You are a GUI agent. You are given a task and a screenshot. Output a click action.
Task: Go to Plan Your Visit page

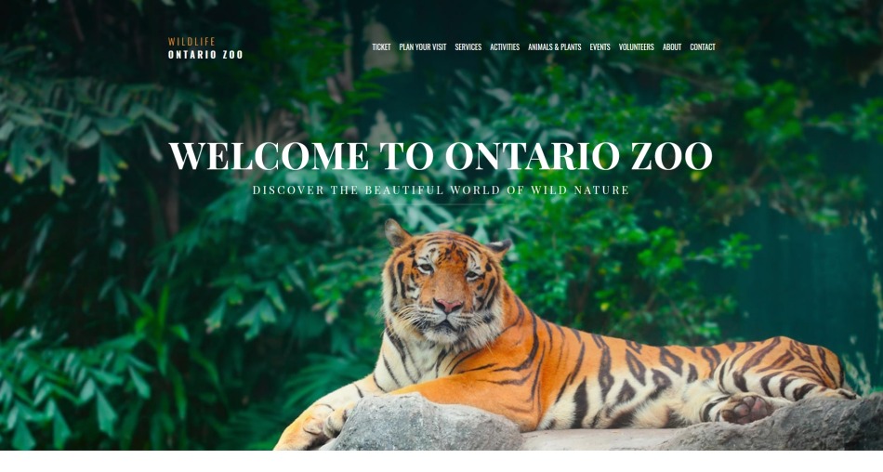(422, 47)
